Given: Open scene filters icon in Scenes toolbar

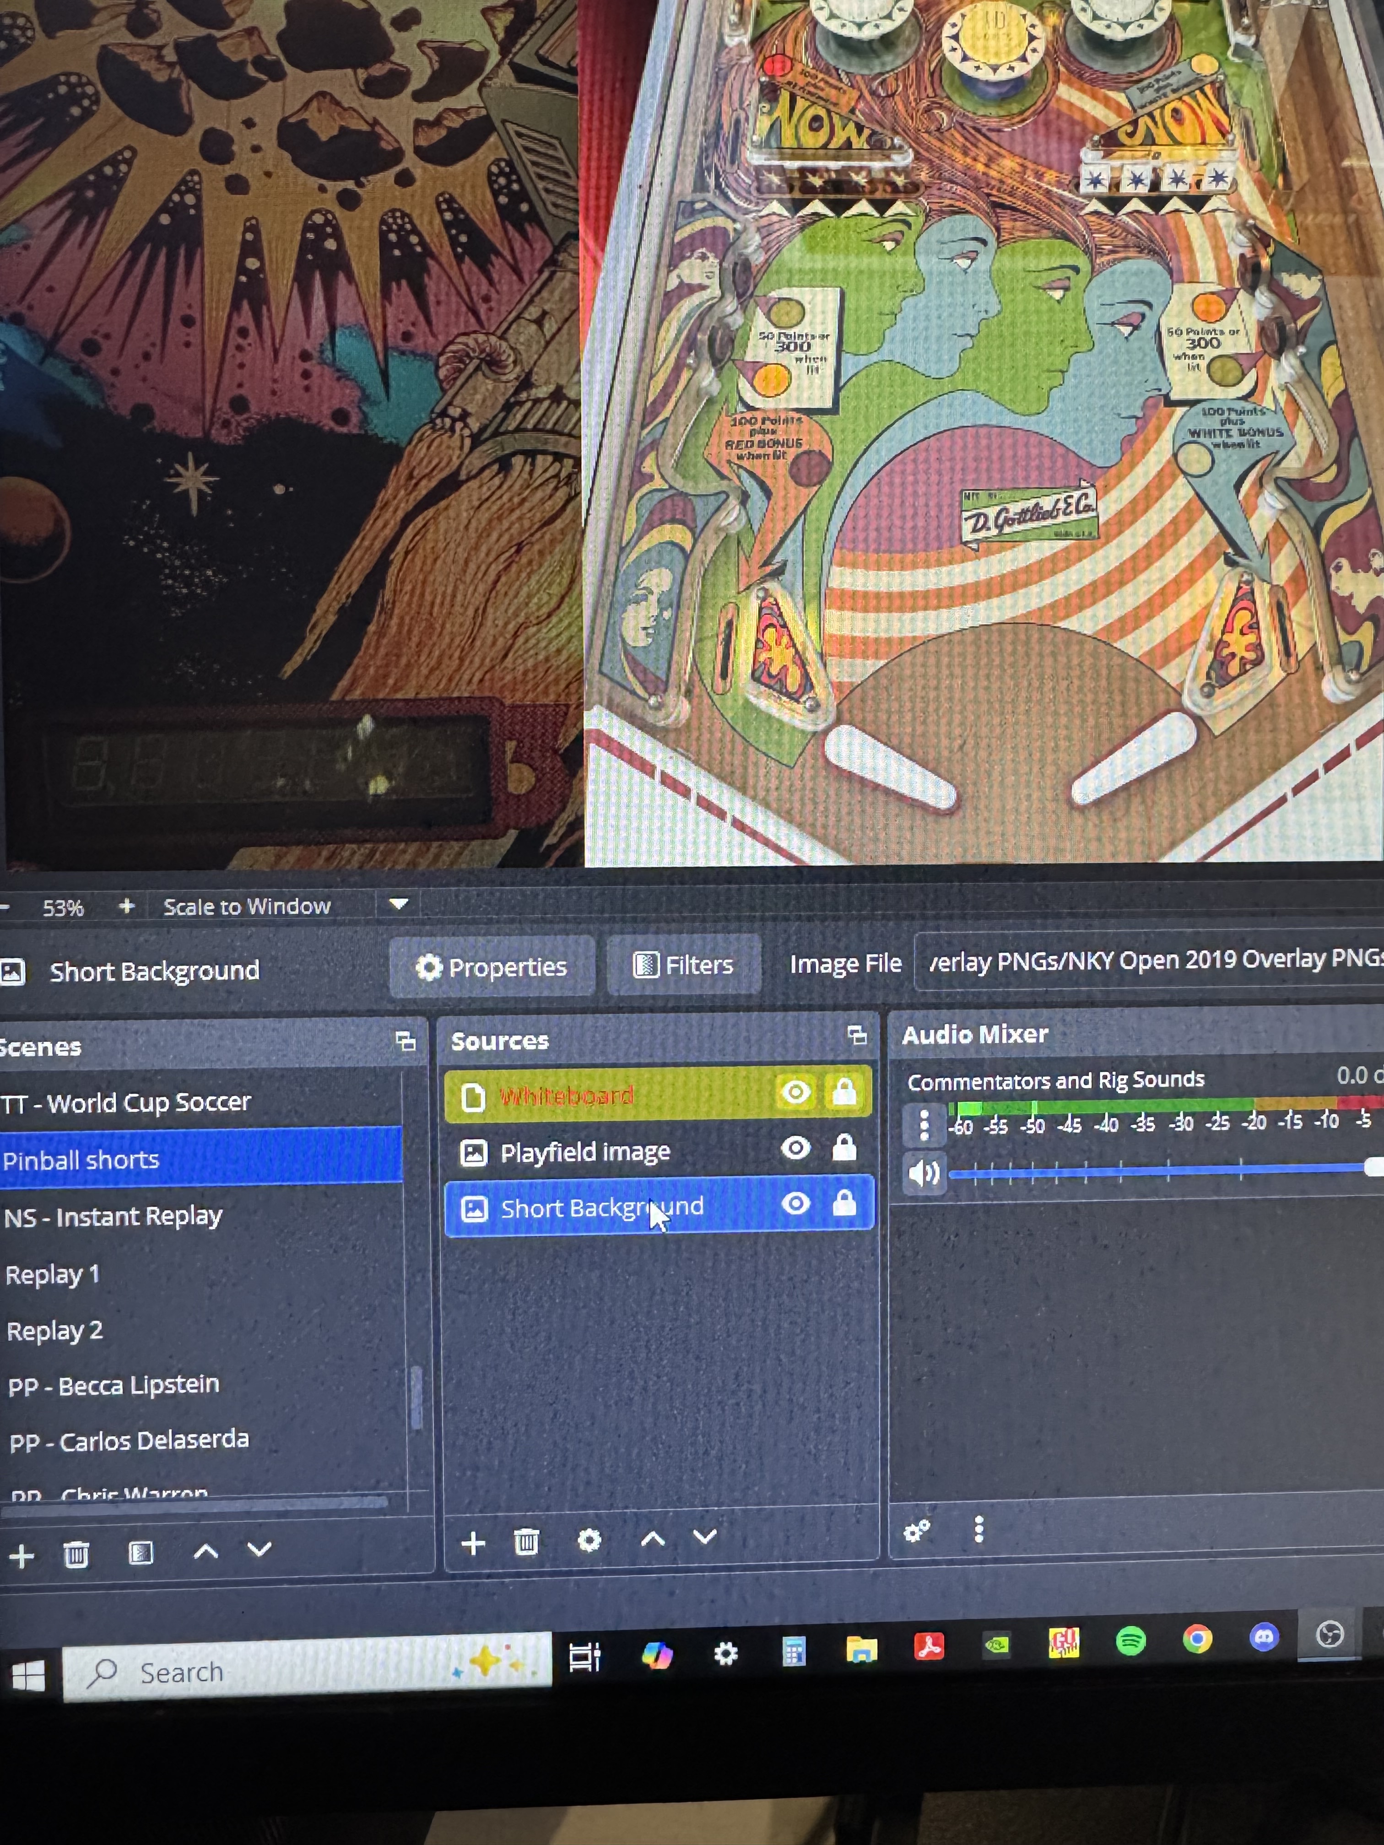Looking at the screenshot, I should coord(141,1552).
